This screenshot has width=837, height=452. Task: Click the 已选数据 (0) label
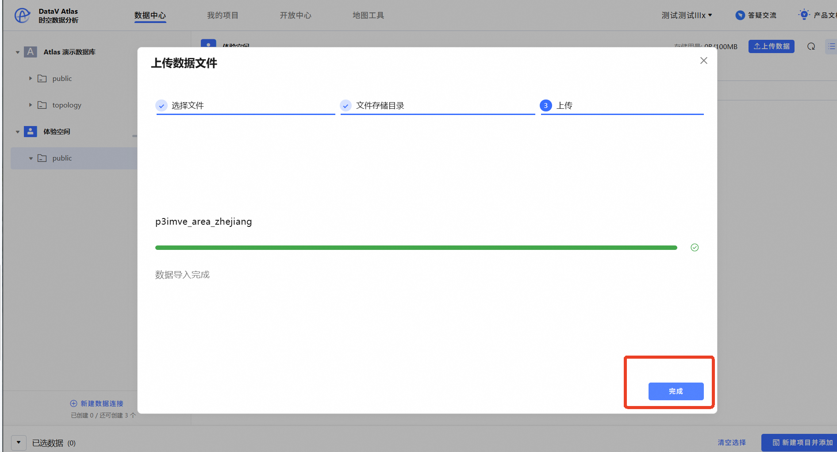tap(54, 443)
